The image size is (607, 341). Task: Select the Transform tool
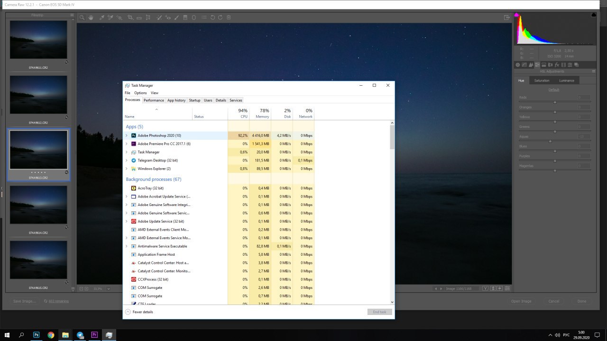(x=148, y=18)
